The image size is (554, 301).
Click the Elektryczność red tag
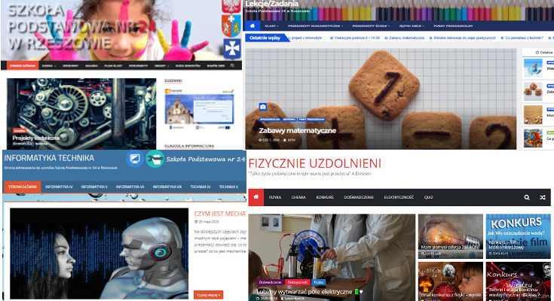[298, 282]
